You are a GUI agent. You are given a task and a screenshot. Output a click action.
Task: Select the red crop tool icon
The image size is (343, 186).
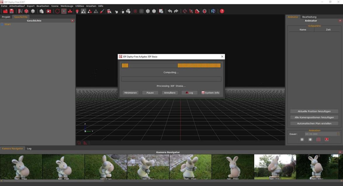(x=191, y=11)
